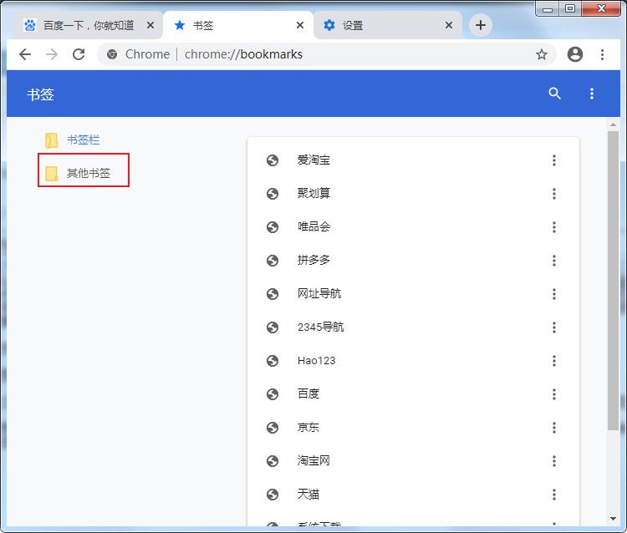Open Chrome main menu dots

602,54
